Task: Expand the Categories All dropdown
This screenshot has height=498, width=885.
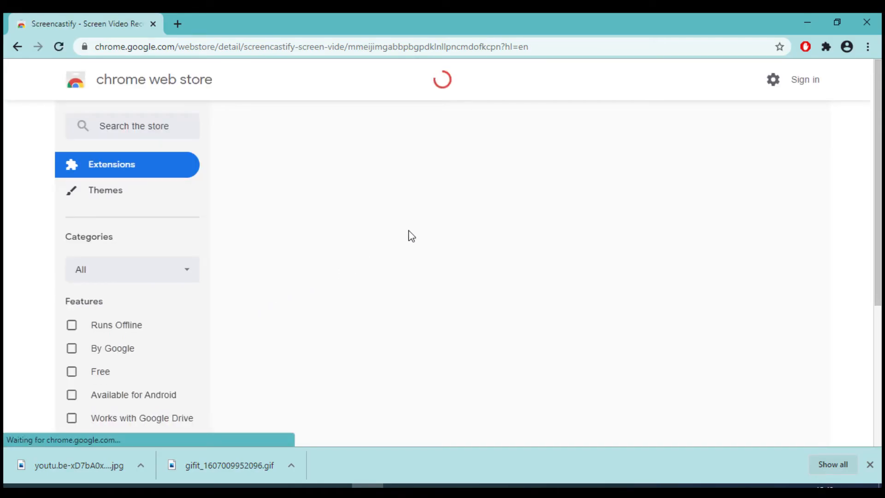Action: point(131,269)
